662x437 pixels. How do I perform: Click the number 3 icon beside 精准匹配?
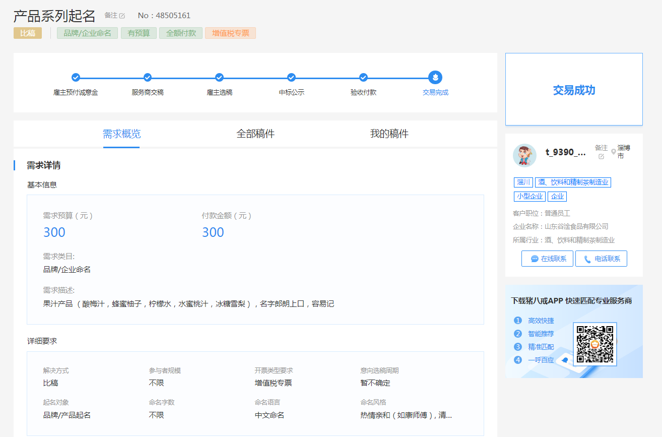click(517, 347)
